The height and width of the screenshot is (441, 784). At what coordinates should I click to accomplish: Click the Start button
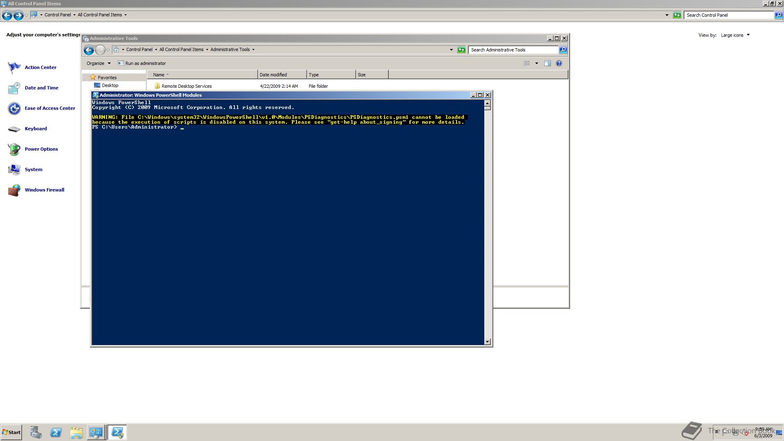point(11,432)
